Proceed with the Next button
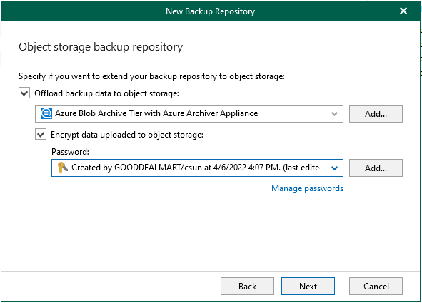Viewport: 422px width, 303px height. point(308,287)
